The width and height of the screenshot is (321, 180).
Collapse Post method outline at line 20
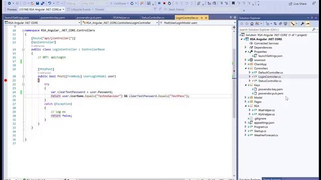23,76
